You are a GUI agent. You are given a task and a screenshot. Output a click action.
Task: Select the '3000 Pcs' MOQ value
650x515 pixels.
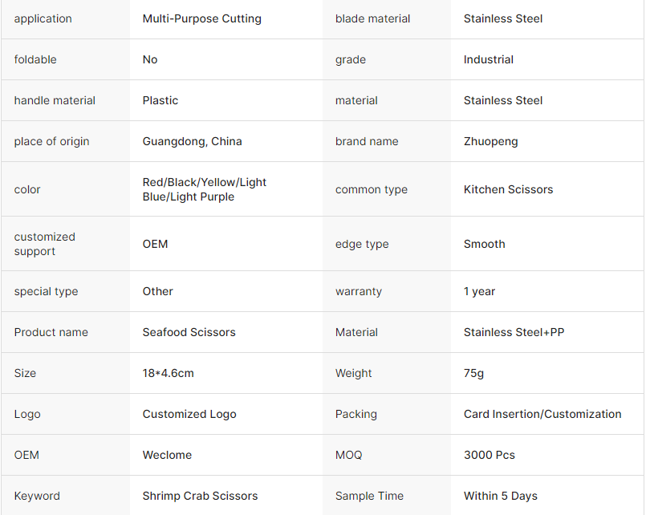[x=490, y=455]
